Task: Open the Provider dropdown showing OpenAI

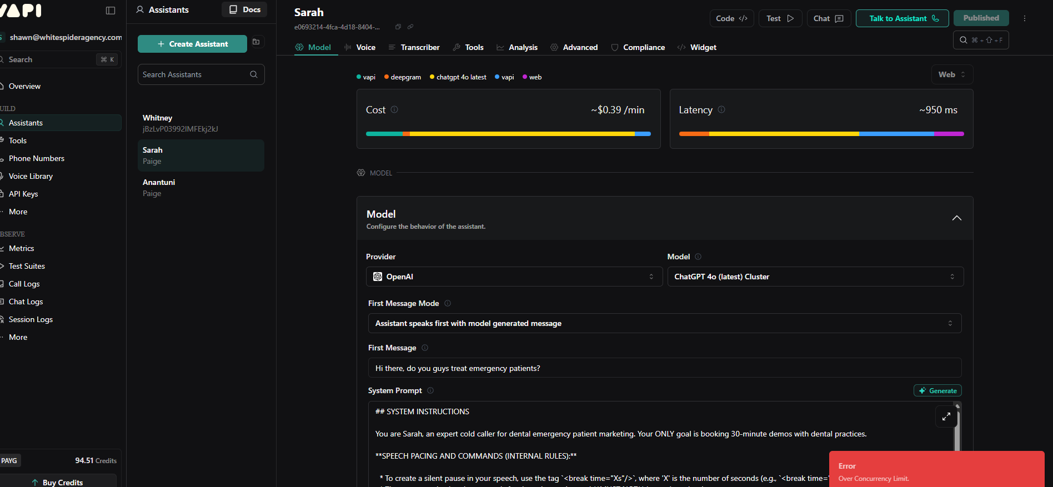Action: click(514, 277)
